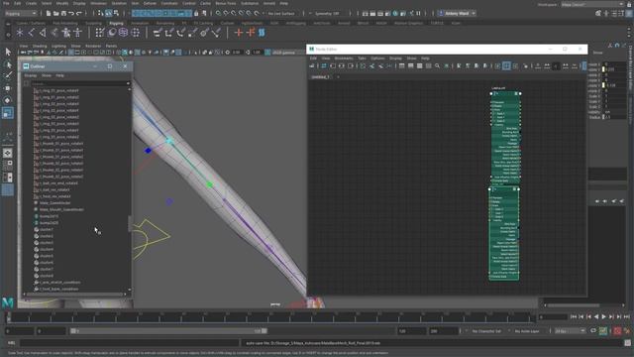Open the No Anim Layer dropdown
The image size is (634, 357).
coord(528,331)
